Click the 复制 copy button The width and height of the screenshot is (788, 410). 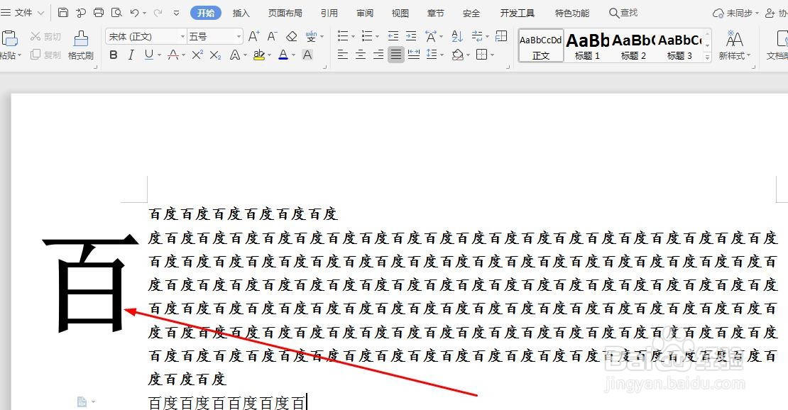45,55
